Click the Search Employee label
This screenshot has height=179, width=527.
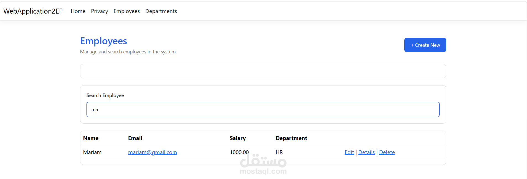click(105, 95)
